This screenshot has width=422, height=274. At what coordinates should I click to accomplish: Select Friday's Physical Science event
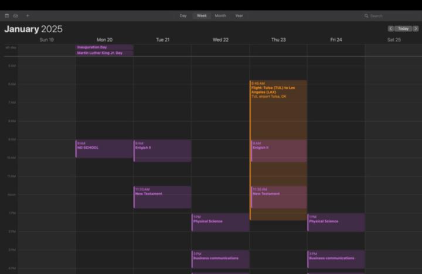(336, 222)
